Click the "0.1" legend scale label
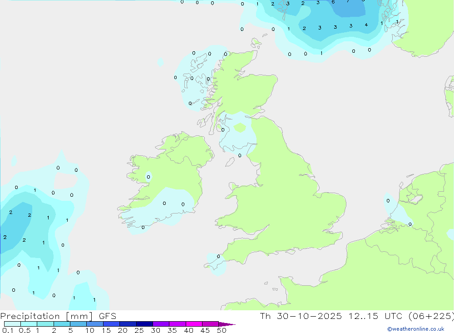Image resolution: width=454 pixels, height=333 pixels. [x=8, y=330]
